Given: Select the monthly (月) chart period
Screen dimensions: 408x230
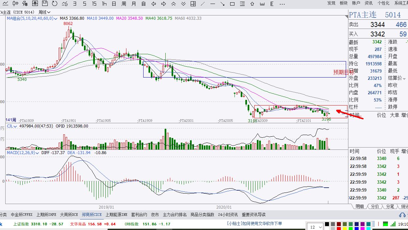Looking at the screenshot, I should click(x=133, y=4).
